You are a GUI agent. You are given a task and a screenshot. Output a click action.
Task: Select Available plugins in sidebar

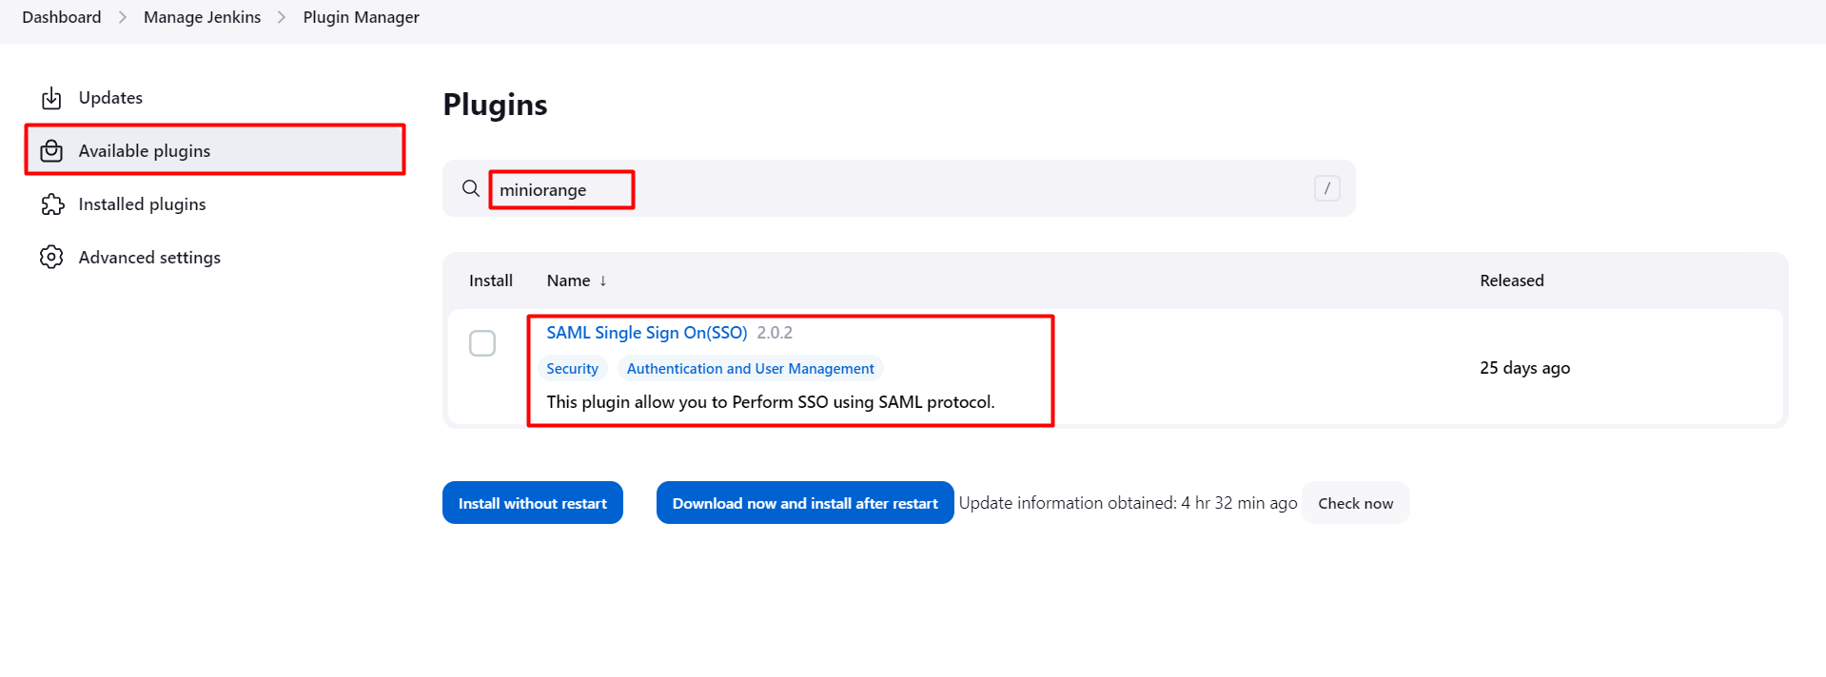215,150
